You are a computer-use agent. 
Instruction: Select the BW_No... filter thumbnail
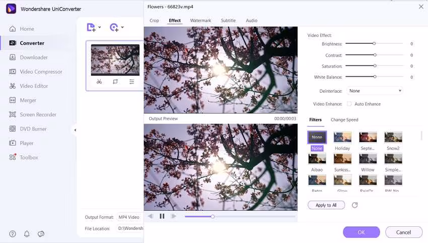tap(393, 180)
